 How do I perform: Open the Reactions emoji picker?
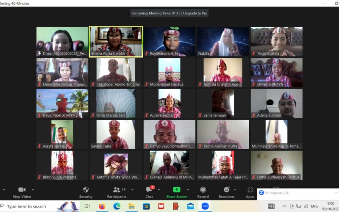226,190
